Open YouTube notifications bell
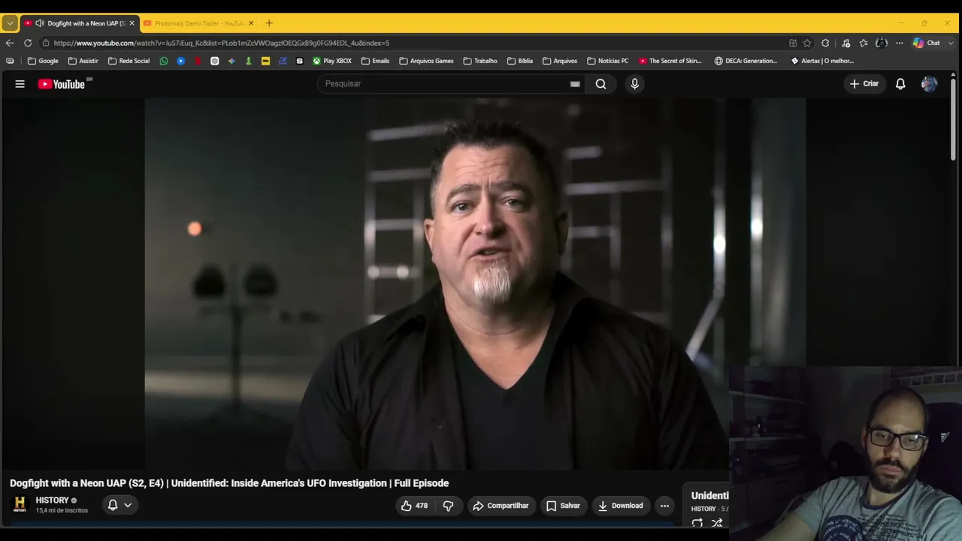Screen dimensions: 962x541 900,84
